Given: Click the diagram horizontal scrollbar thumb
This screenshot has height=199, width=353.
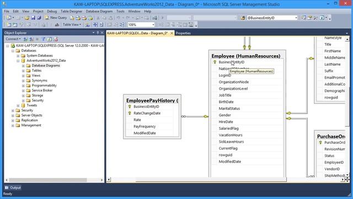Looking at the screenshot, I should (x=211, y=180).
